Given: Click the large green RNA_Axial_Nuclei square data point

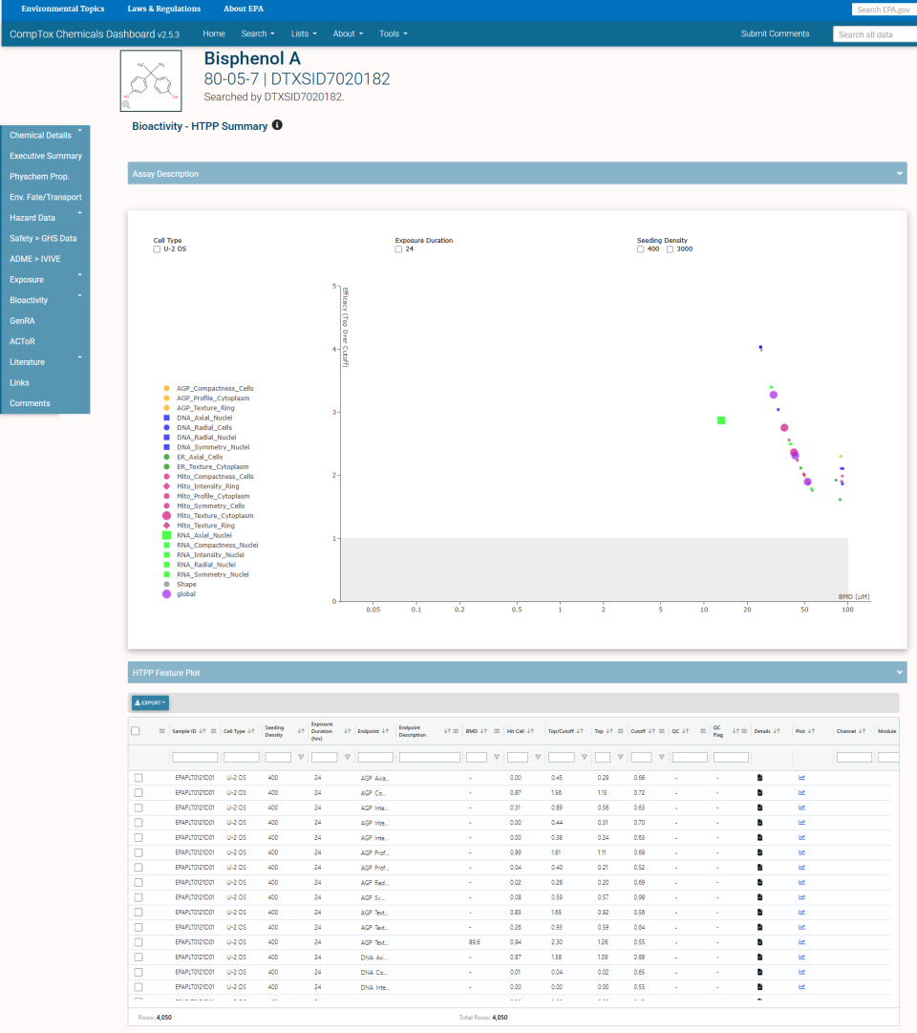Looking at the screenshot, I should tap(721, 420).
